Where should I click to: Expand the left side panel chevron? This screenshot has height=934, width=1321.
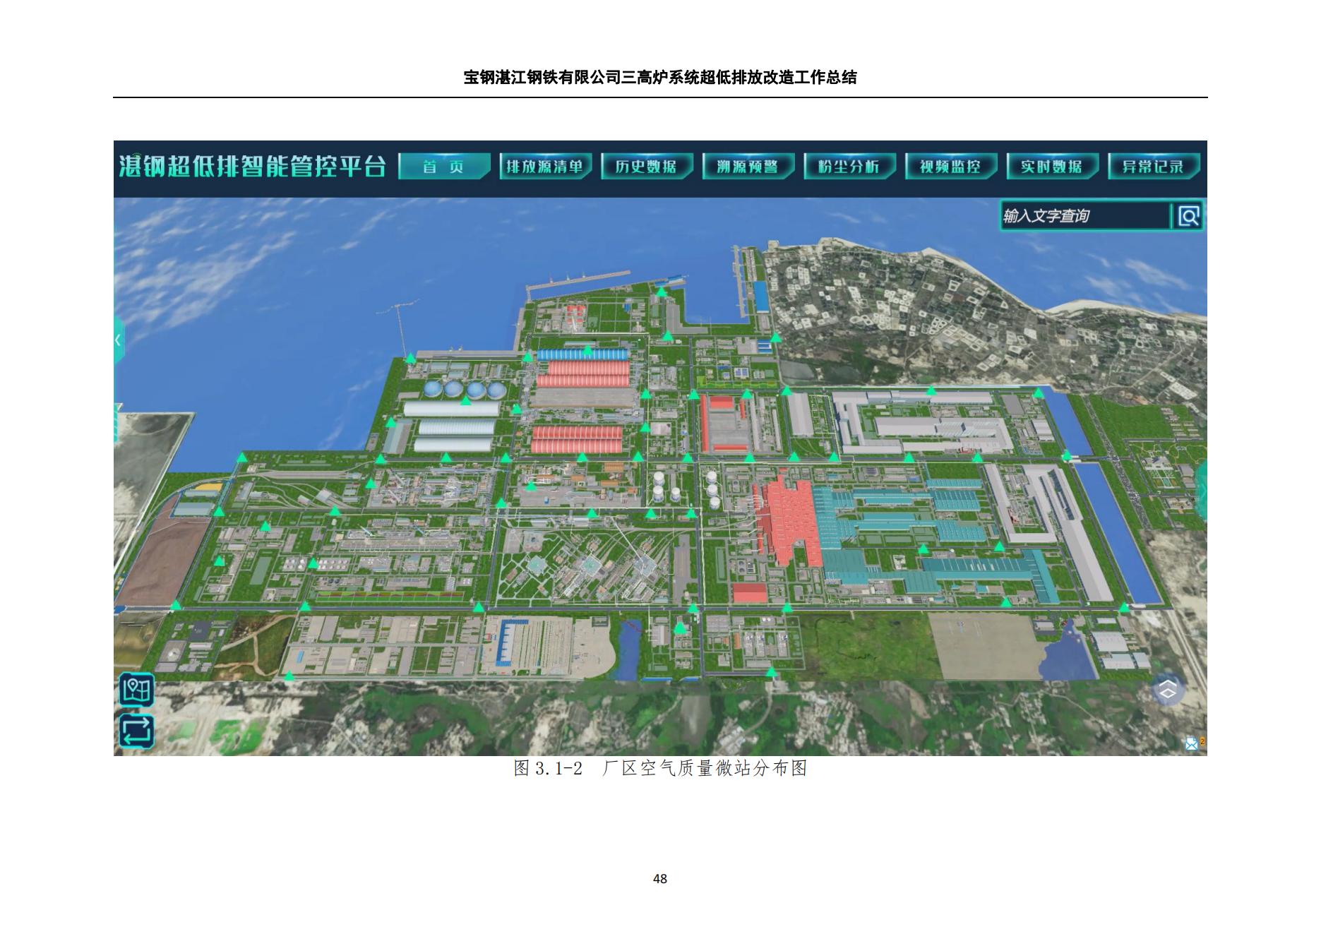(119, 340)
